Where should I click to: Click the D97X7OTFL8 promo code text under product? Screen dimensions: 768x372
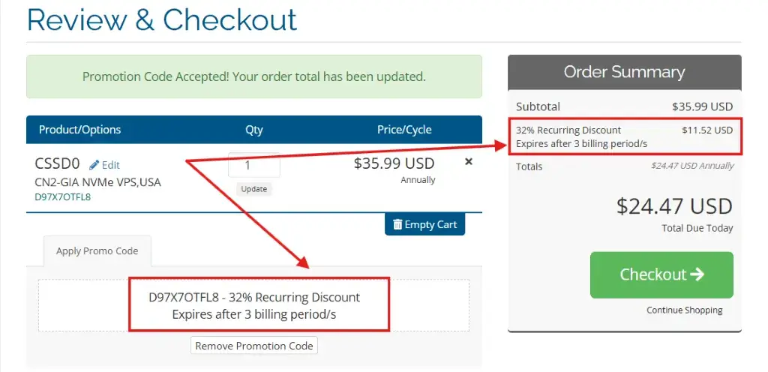(x=63, y=197)
